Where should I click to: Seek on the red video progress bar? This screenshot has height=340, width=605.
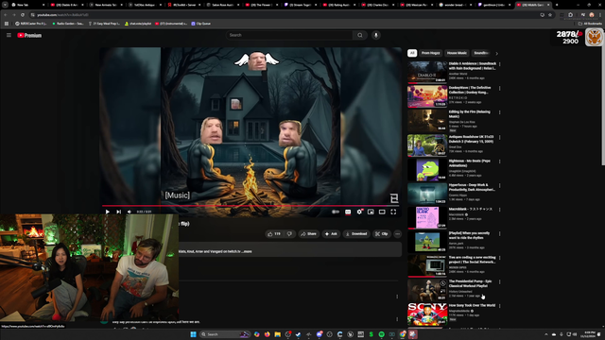251,206
